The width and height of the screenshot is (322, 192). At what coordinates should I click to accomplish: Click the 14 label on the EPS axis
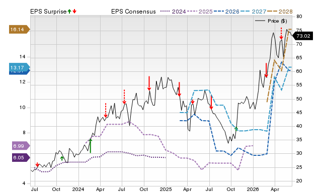coord(22,57)
